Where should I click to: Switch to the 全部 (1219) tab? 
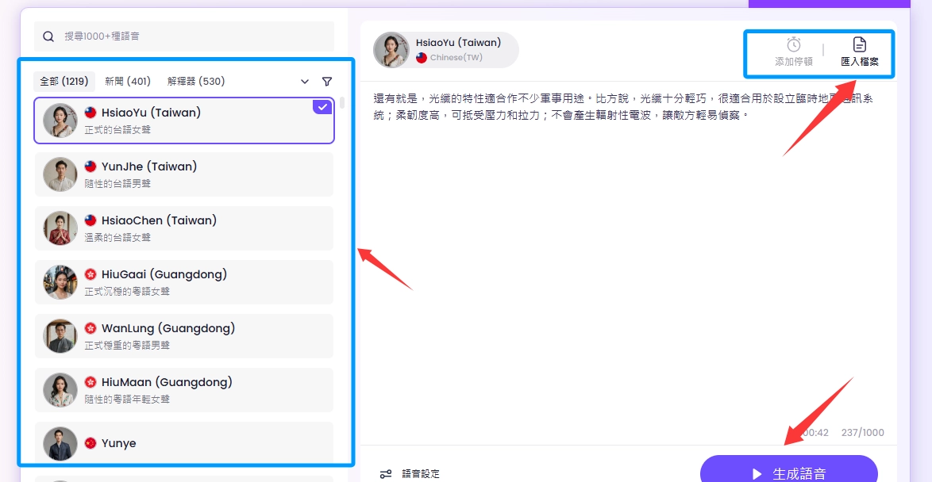click(x=64, y=82)
